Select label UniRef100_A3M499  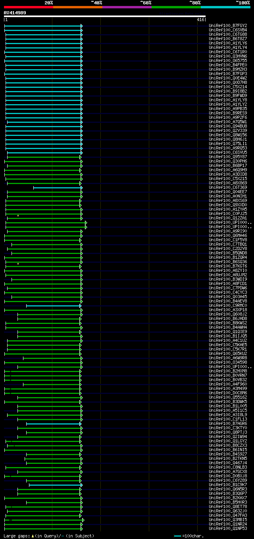pyautogui.click(x=228, y=389)
